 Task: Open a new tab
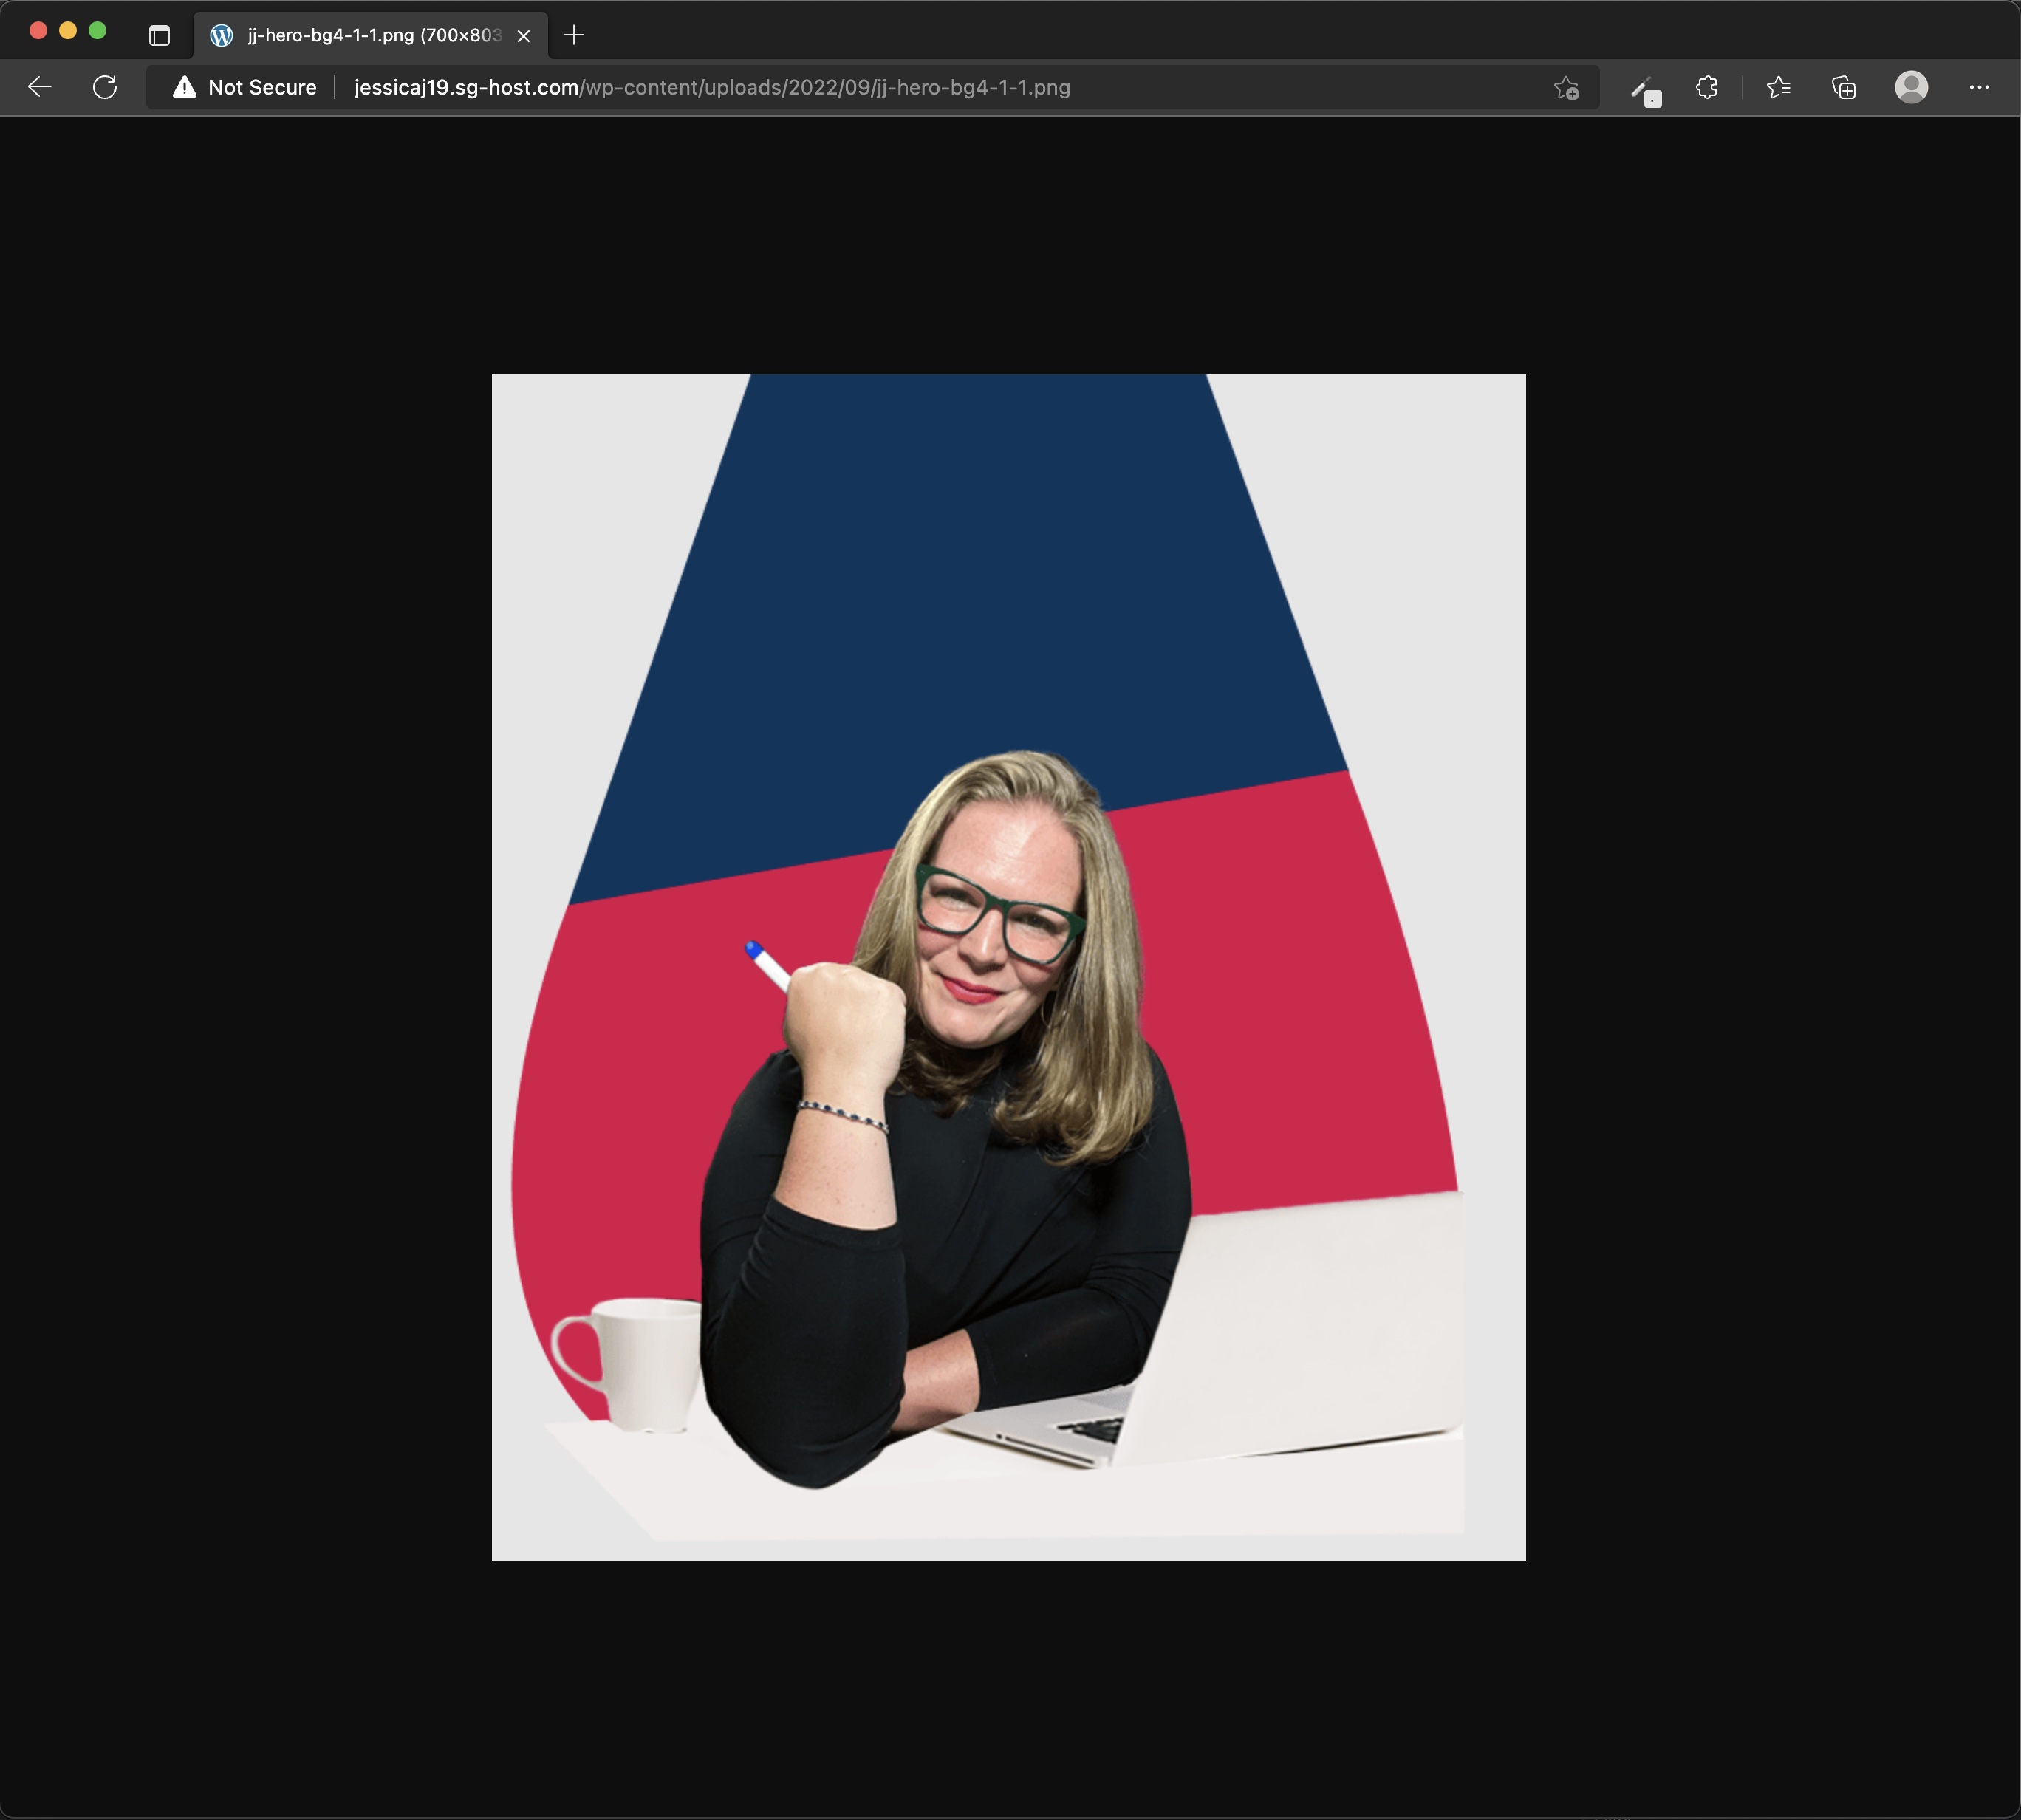[x=574, y=35]
